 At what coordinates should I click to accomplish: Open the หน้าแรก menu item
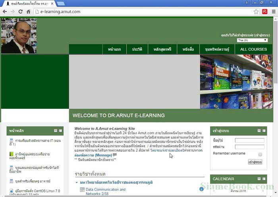click(x=114, y=49)
